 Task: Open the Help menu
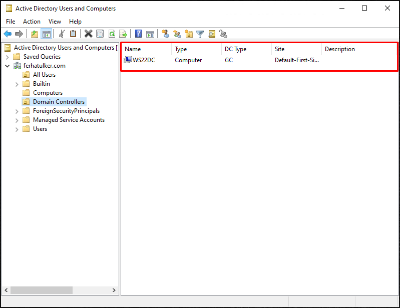pyautogui.click(x=75, y=22)
